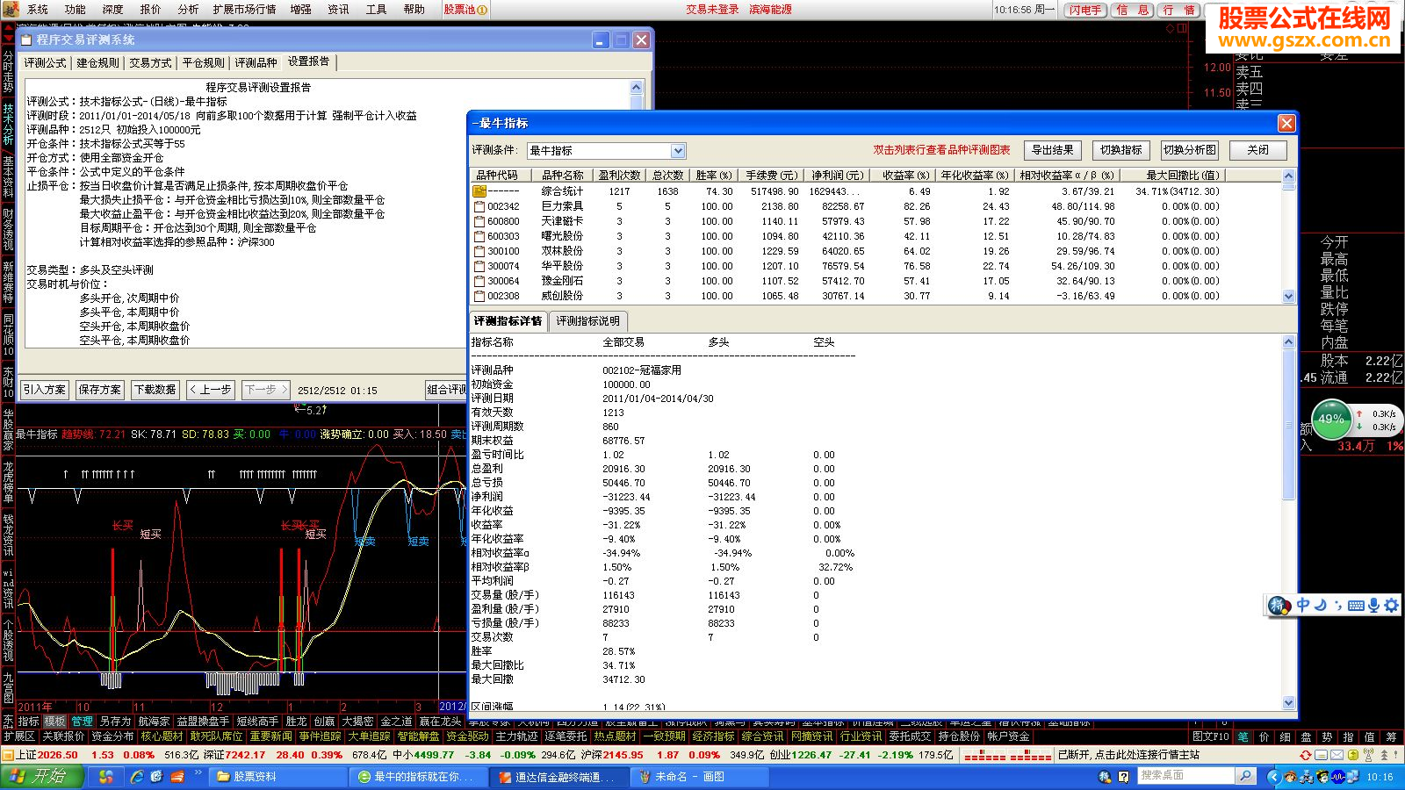
Task: Click the panel layout icon above the chart
Action: (x=1182, y=28)
